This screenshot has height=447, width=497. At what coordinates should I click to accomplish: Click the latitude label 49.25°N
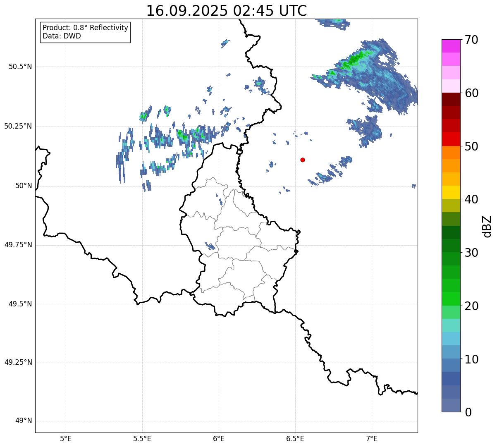coord(18,363)
